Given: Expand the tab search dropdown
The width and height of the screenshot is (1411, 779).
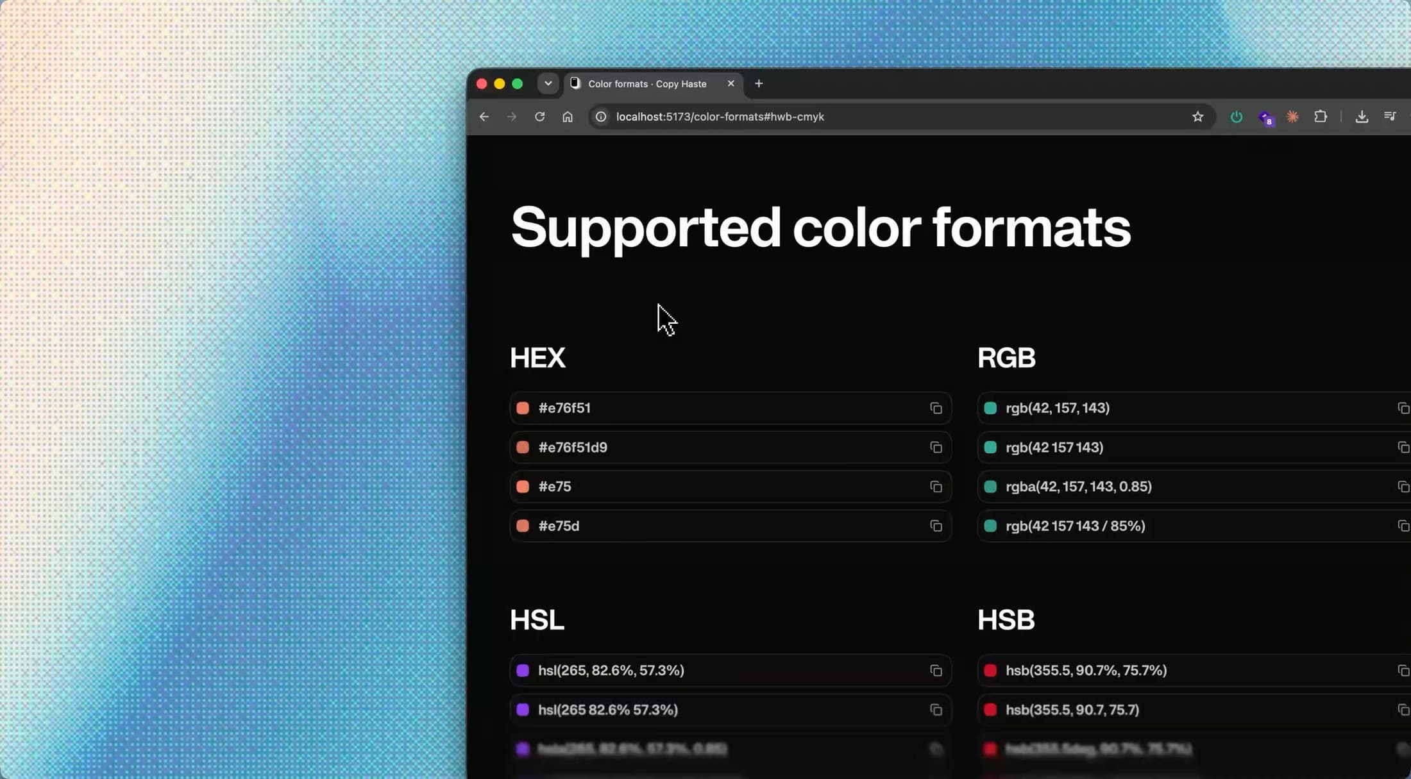Looking at the screenshot, I should (548, 83).
